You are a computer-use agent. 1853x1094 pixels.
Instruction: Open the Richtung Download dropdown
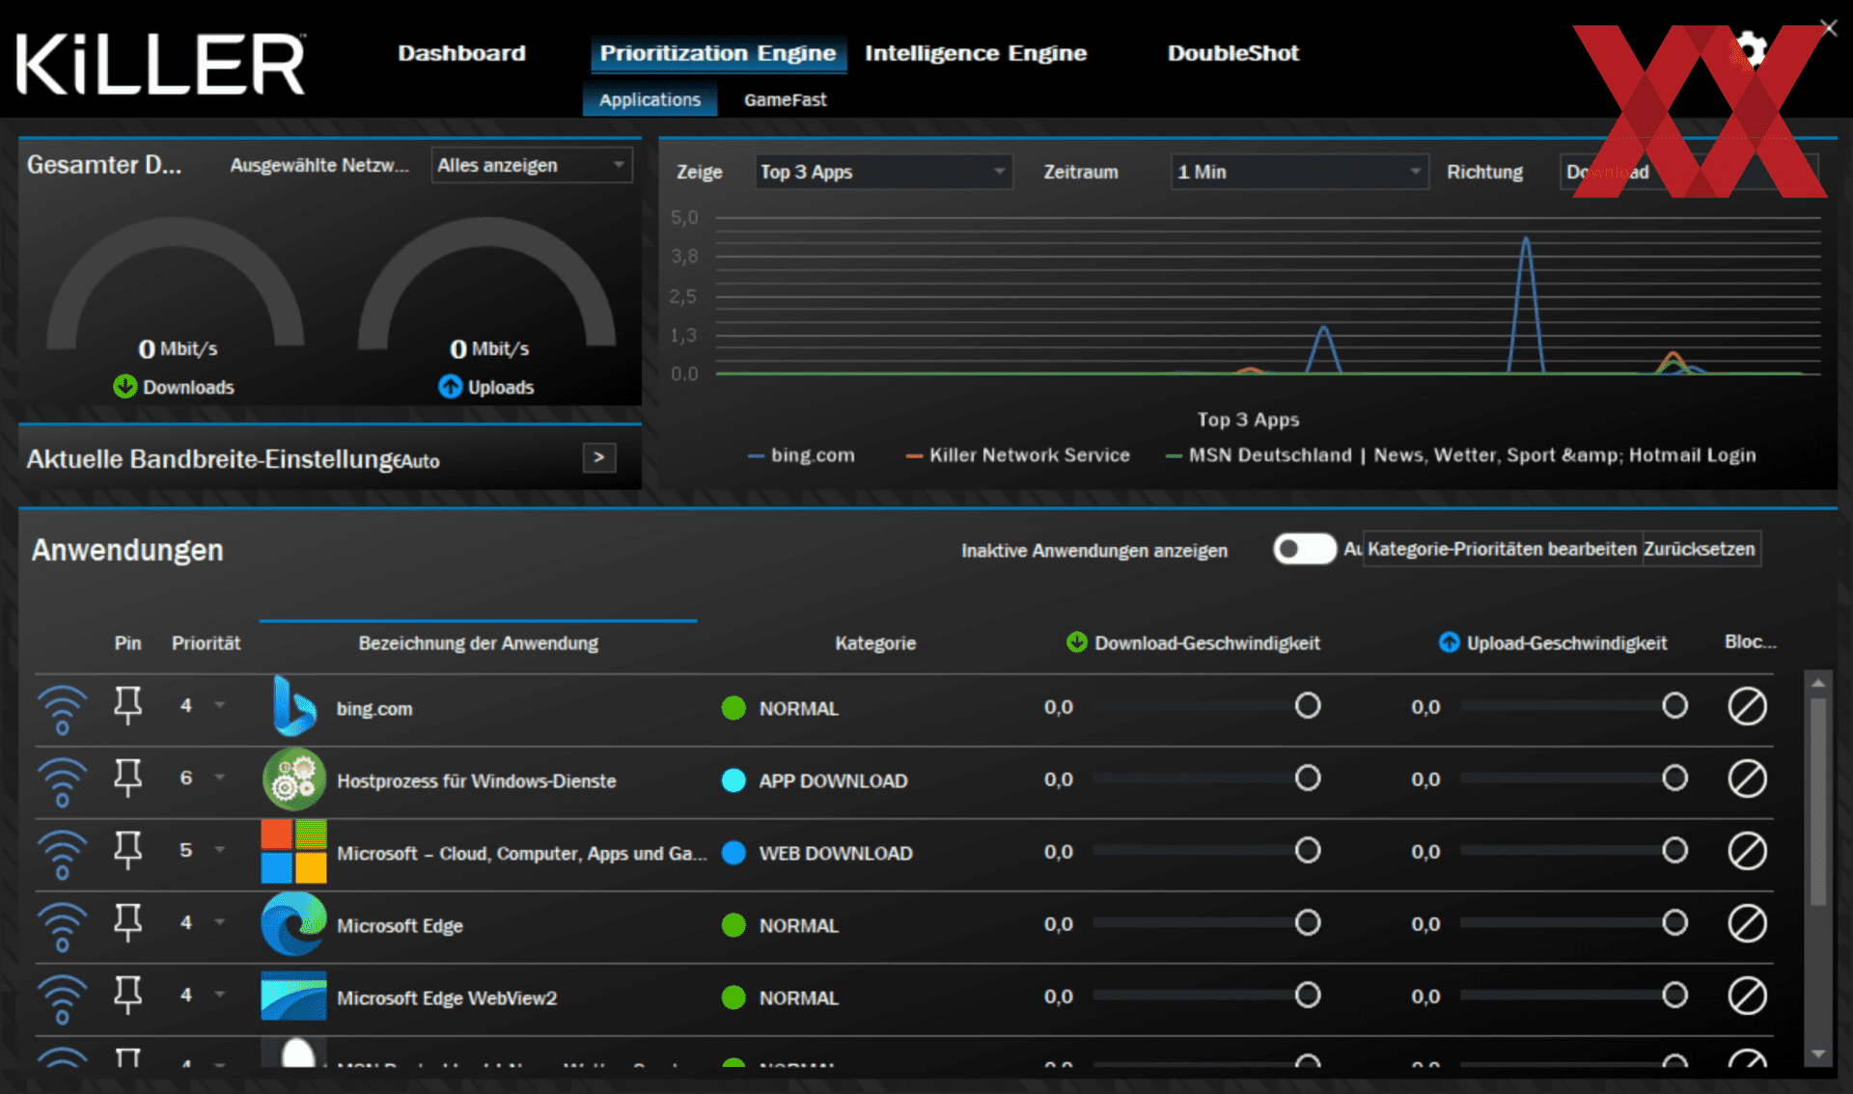(x=1689, y=172)
